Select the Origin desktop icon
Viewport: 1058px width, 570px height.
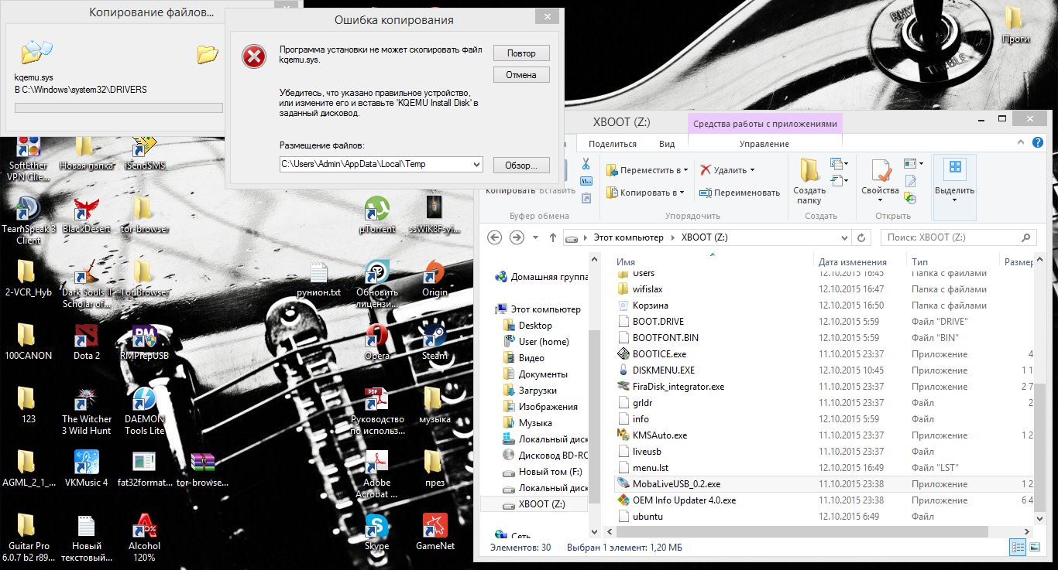pos(435,279)
